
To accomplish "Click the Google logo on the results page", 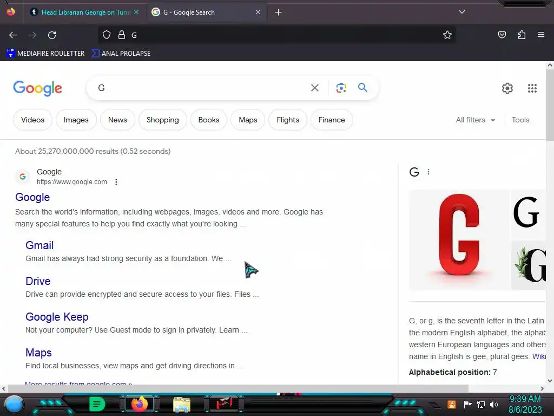I will coord(37,88).
